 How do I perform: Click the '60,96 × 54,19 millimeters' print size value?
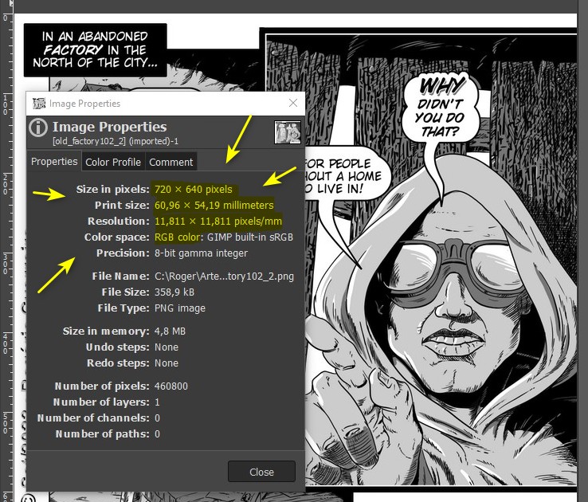coord(214,205)
